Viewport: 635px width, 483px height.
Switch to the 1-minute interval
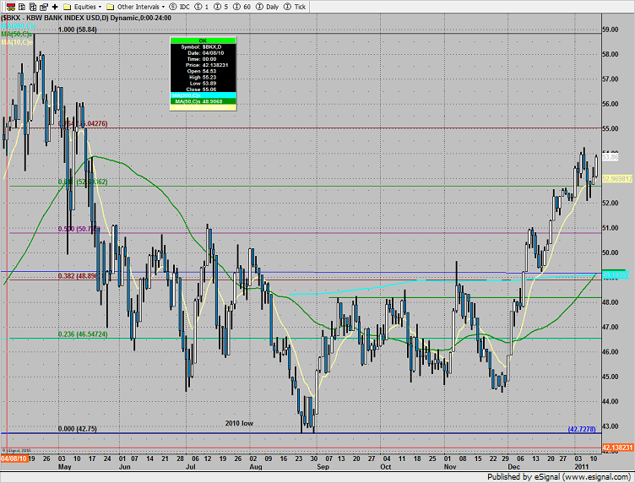202,7
